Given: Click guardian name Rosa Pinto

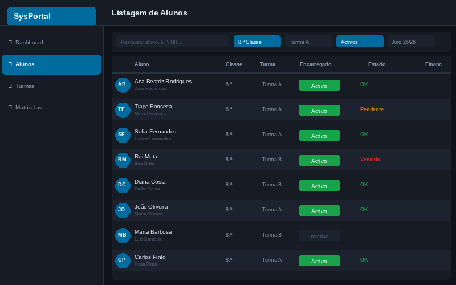Looking at the screenshot, I should [146, 264].
